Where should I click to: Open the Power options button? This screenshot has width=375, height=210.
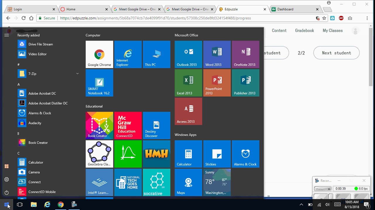pyautogui.click(x=7, y=192)
